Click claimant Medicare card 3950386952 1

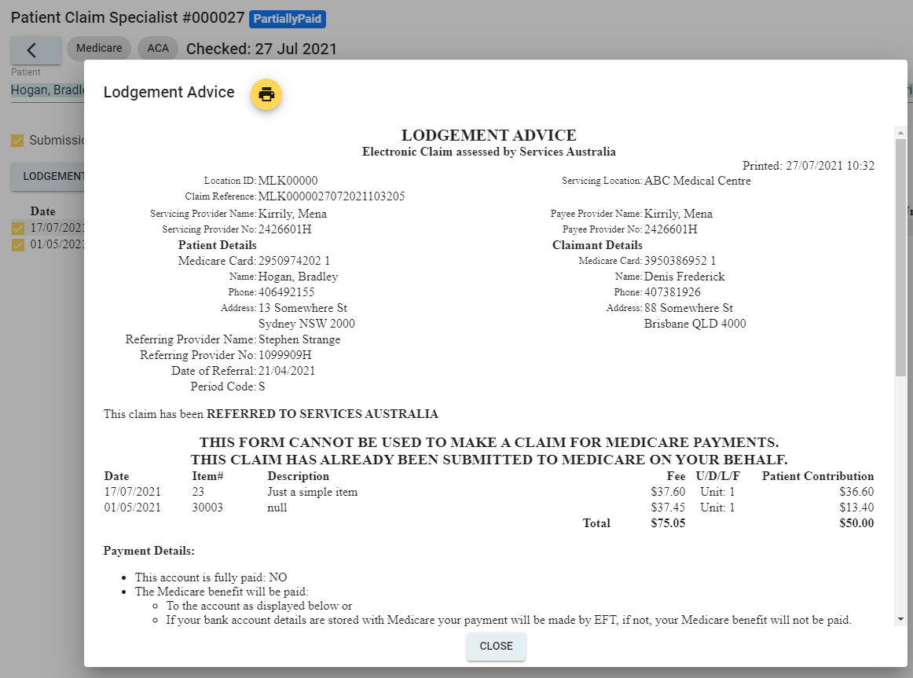point(680,261)
